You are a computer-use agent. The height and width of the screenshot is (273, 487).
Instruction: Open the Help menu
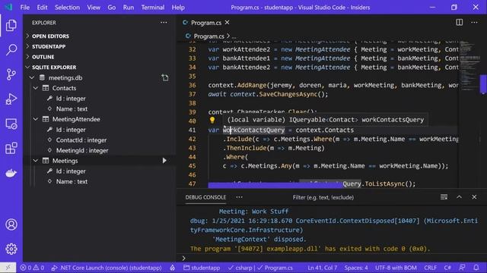pos(178,7)
